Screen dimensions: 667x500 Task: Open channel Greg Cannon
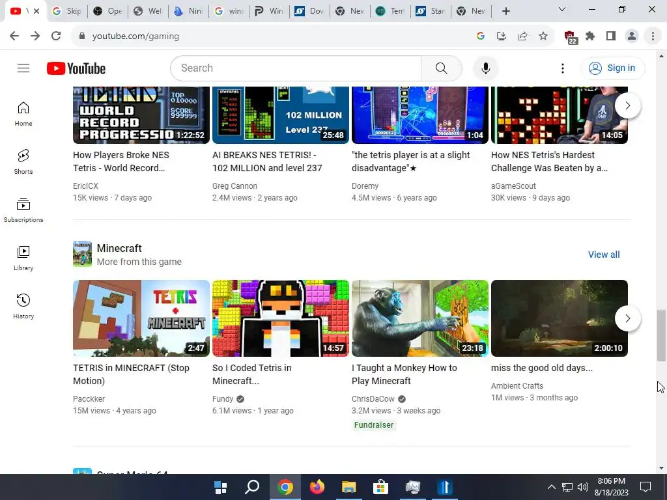[x=234, y=186]
